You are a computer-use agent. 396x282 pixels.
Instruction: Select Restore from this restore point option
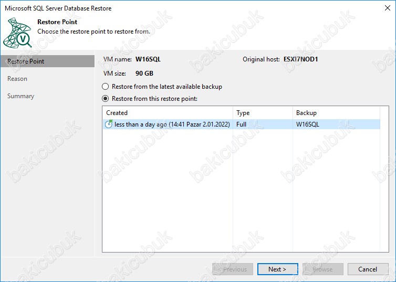tap(150, 98)
